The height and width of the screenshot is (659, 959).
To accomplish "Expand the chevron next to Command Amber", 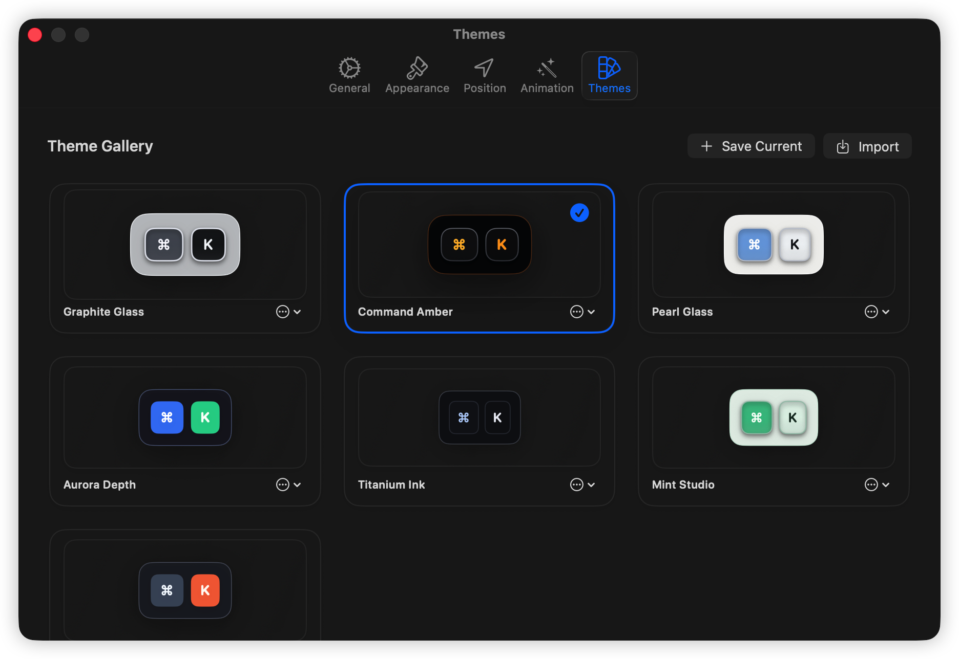I will pos(591,312).
